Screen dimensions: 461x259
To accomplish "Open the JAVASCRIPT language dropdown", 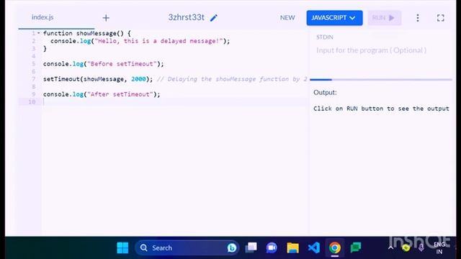I will click(334, 18).
